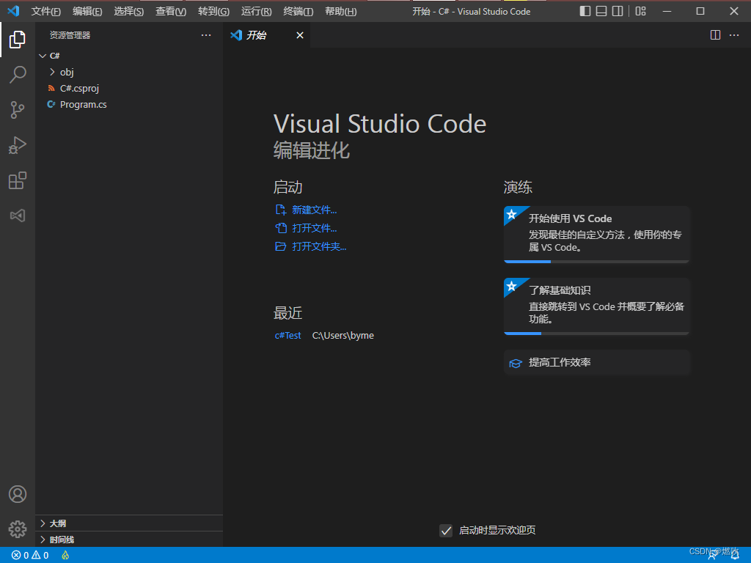Open the Source Control view icon
Screen dimensions: 751x563
(18, 110)
